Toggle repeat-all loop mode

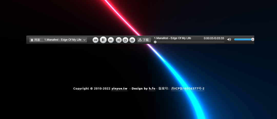(125, 40)
